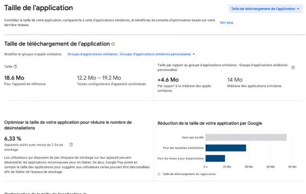Expand the 'Groupe d'applications similaires personnalisé' dropdown
The image size is (306, 194).
tap(131, 54)
